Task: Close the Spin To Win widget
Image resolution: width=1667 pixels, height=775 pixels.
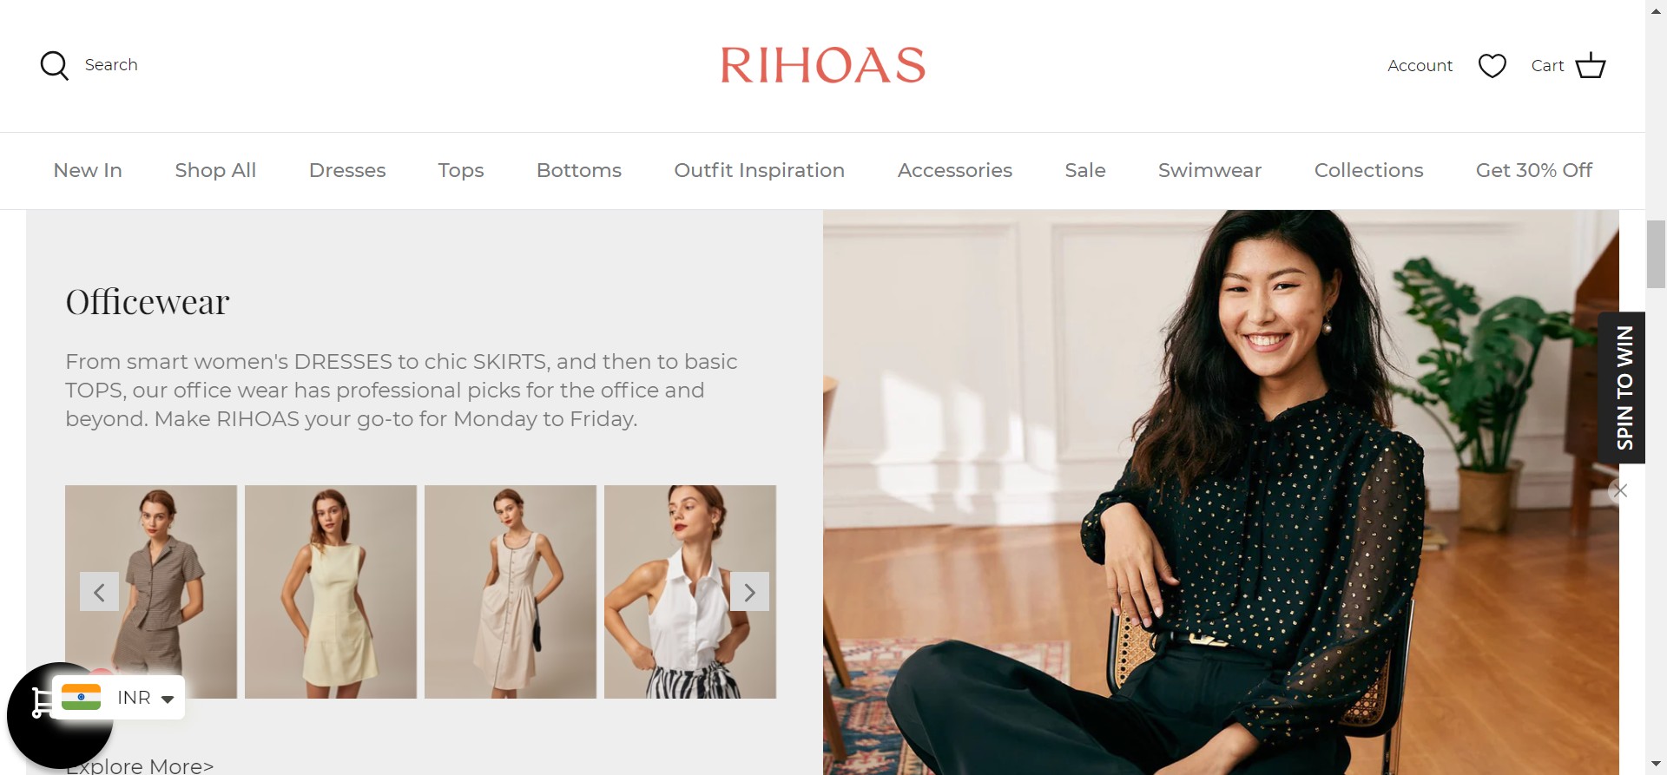Action: (1620, 490)
